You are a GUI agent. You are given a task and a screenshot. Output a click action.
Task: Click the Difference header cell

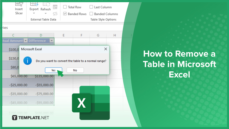pos(41,41)
